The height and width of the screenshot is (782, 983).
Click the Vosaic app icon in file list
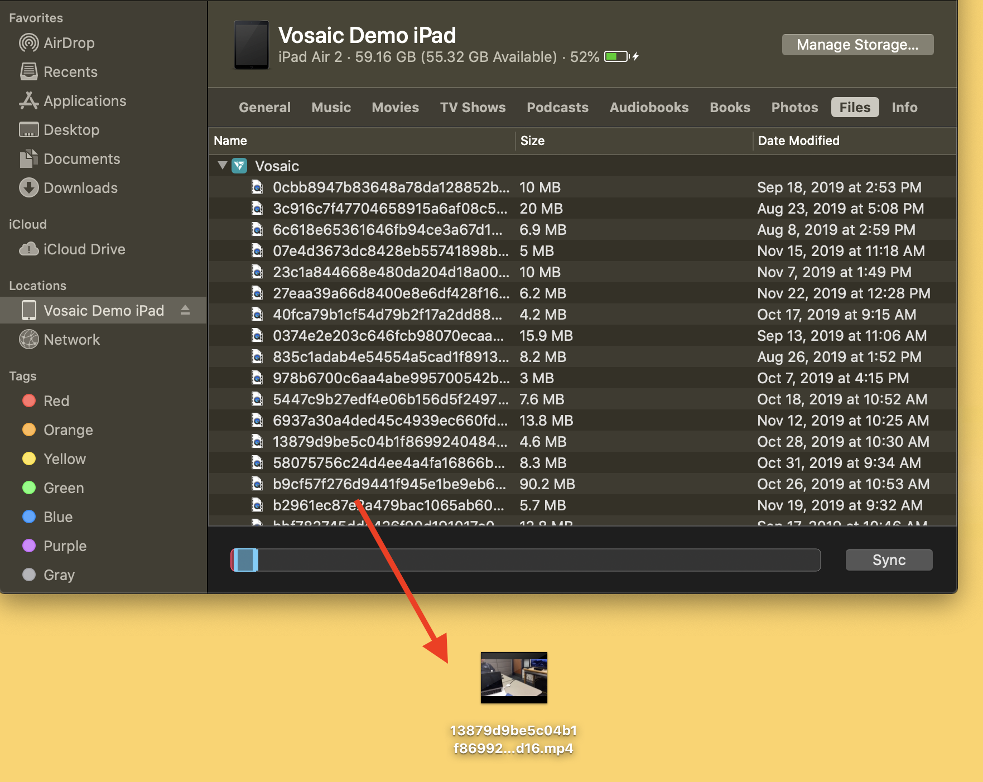239,166
